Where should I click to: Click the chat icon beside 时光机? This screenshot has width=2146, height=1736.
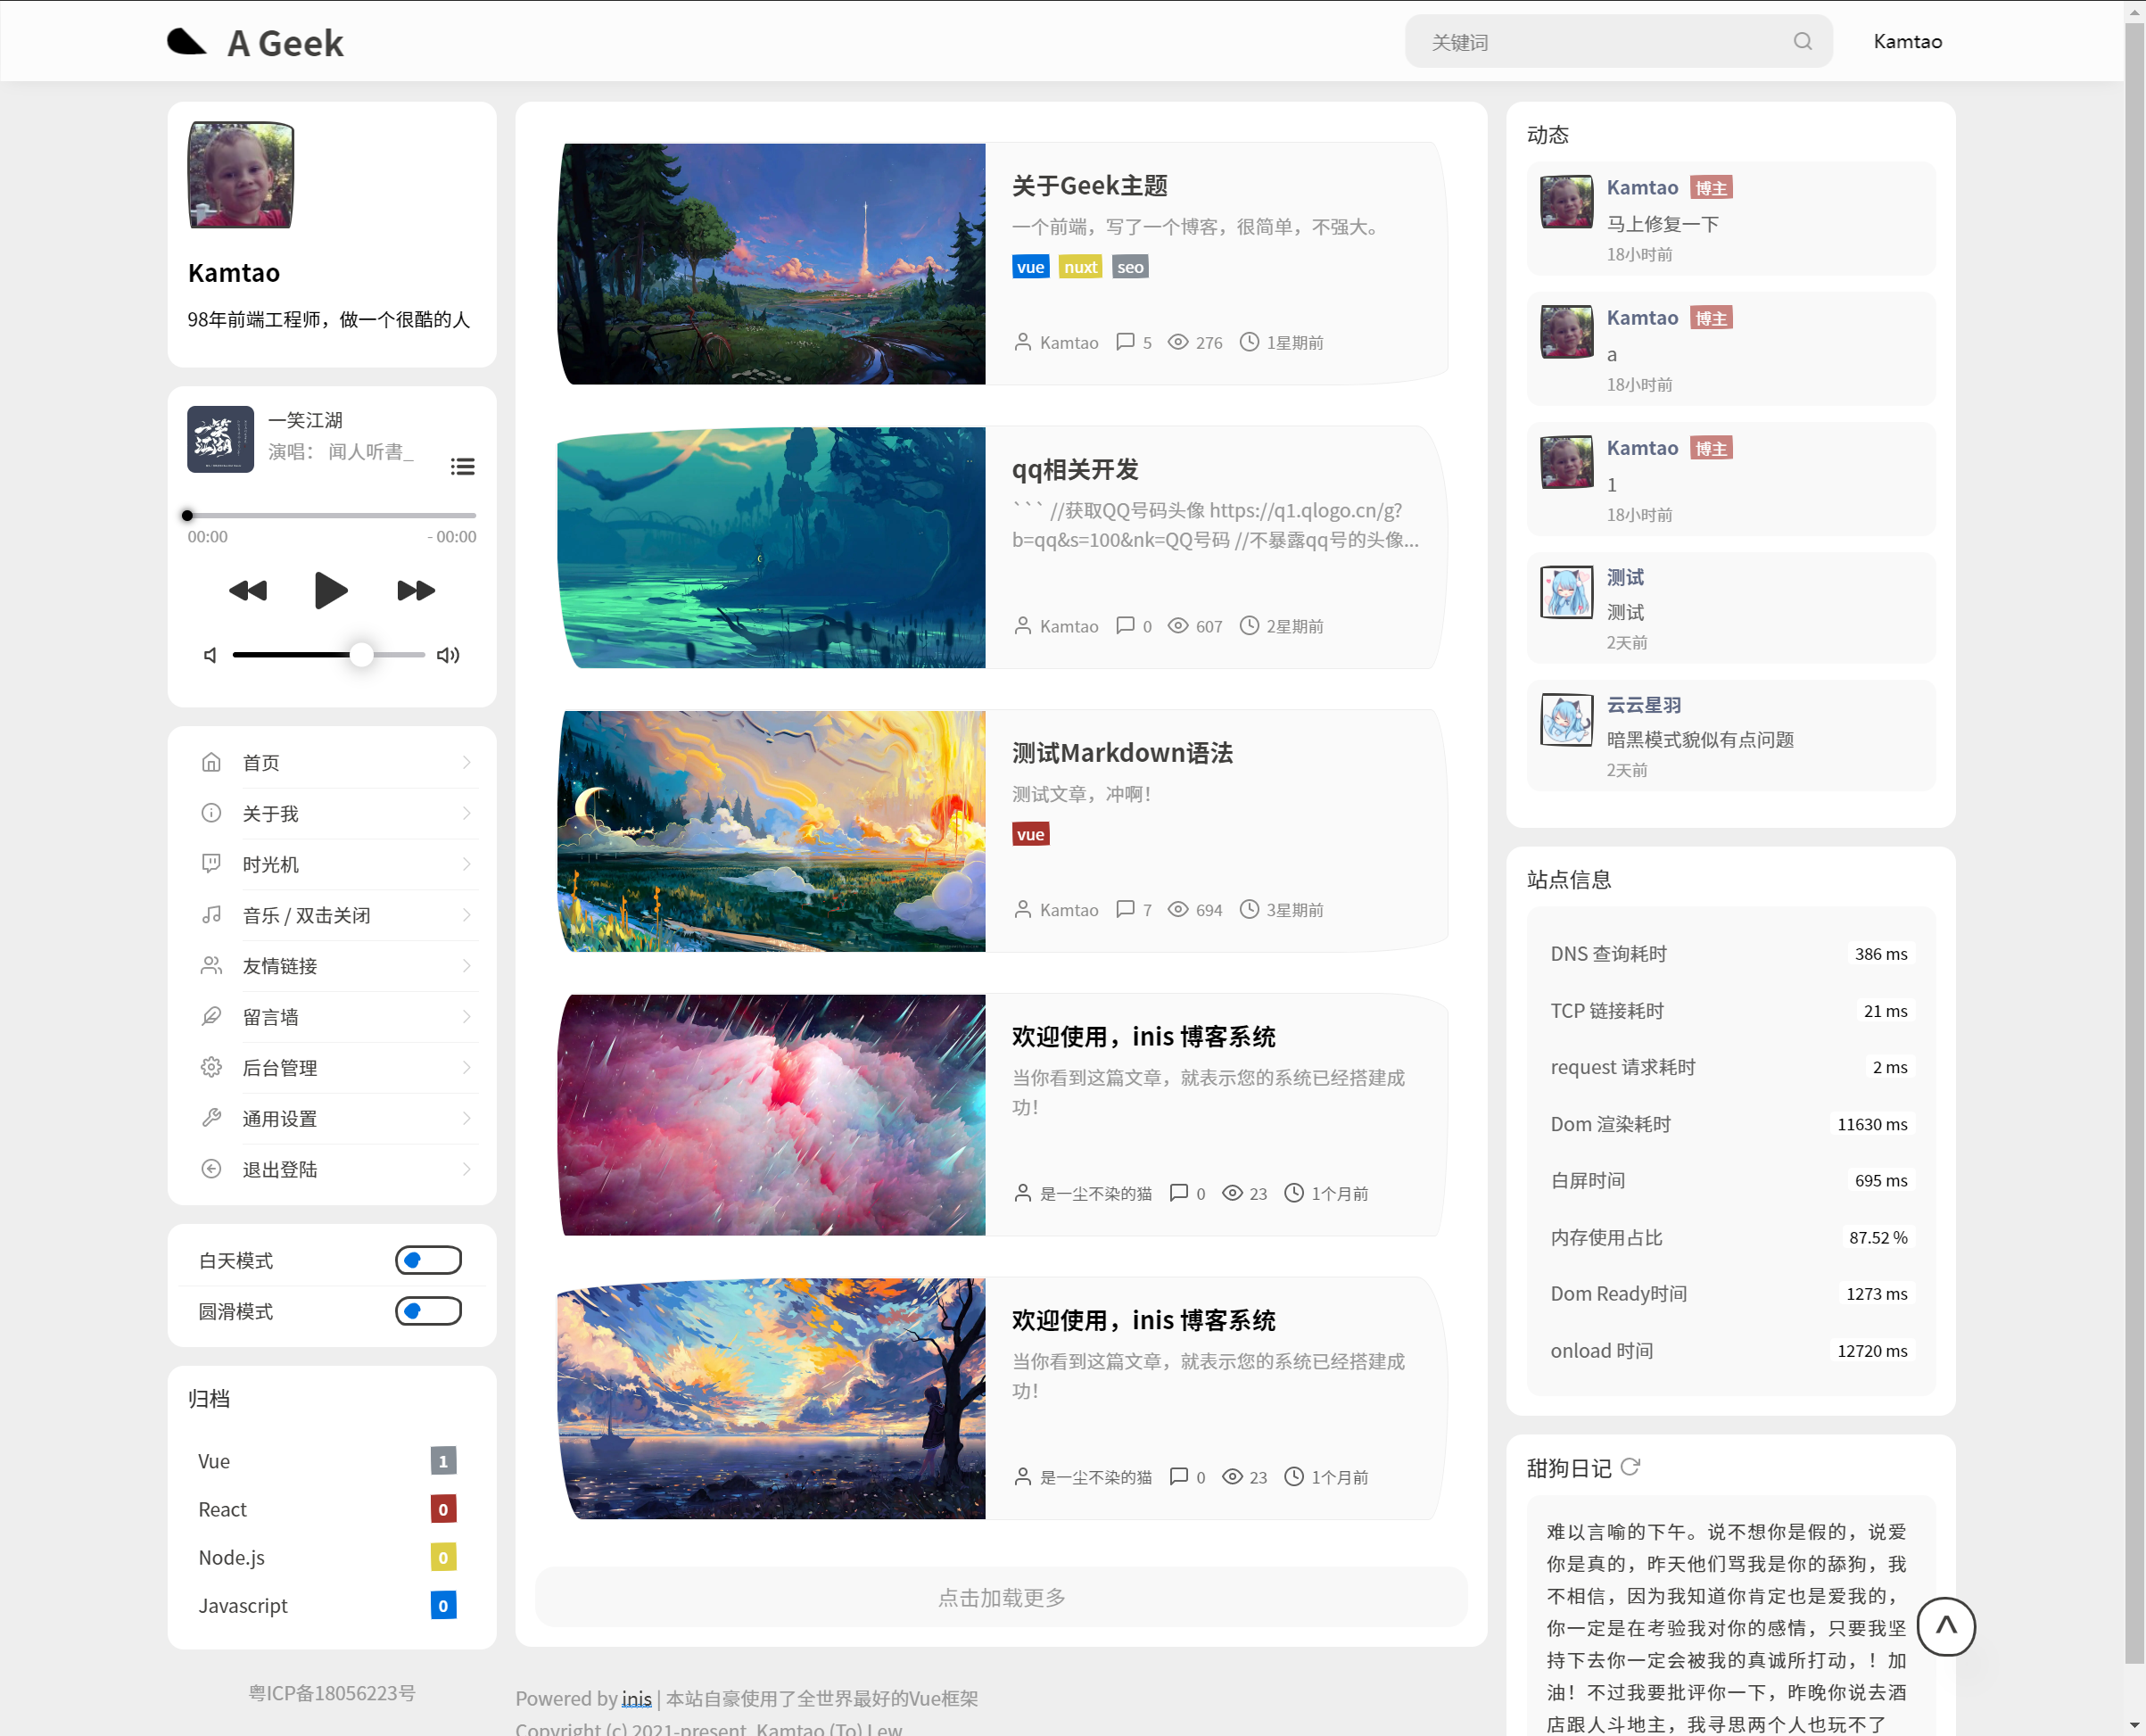[211, 864]
